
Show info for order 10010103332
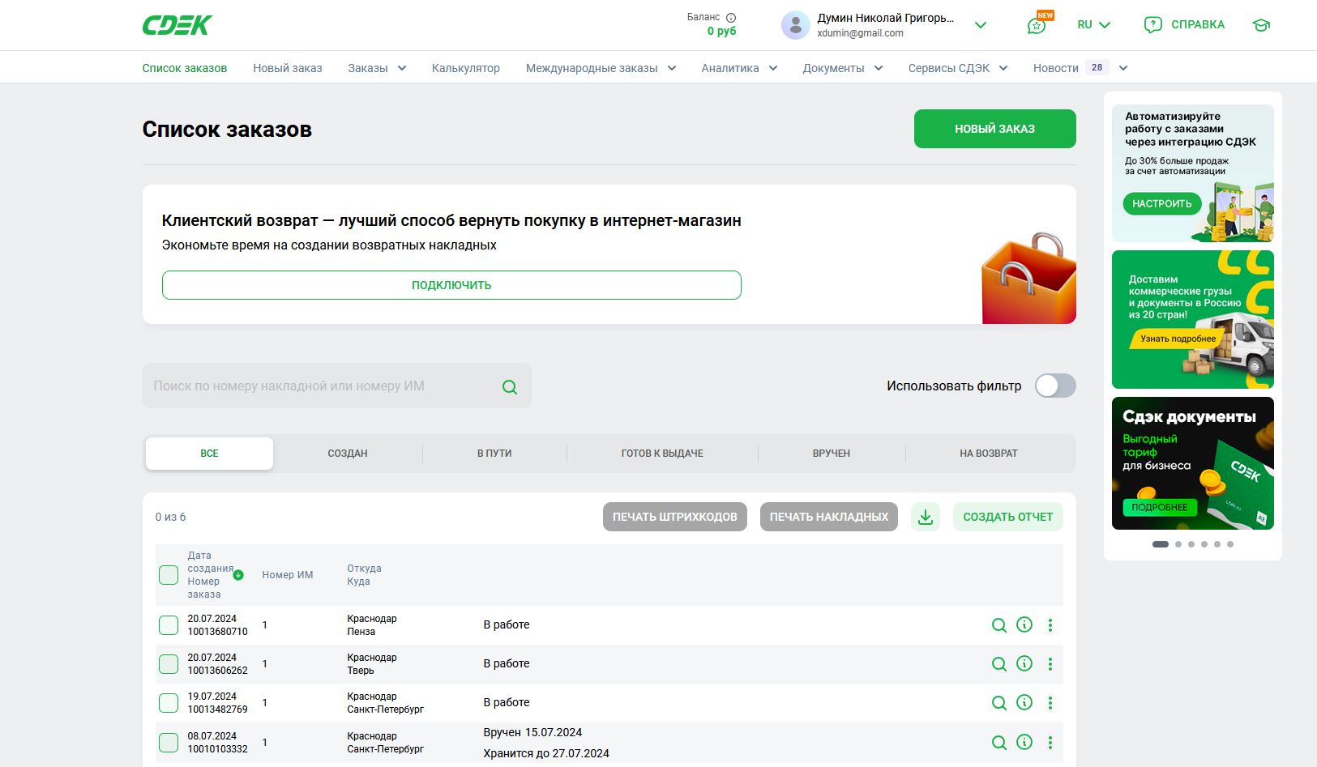click(x=1024, y=742)
